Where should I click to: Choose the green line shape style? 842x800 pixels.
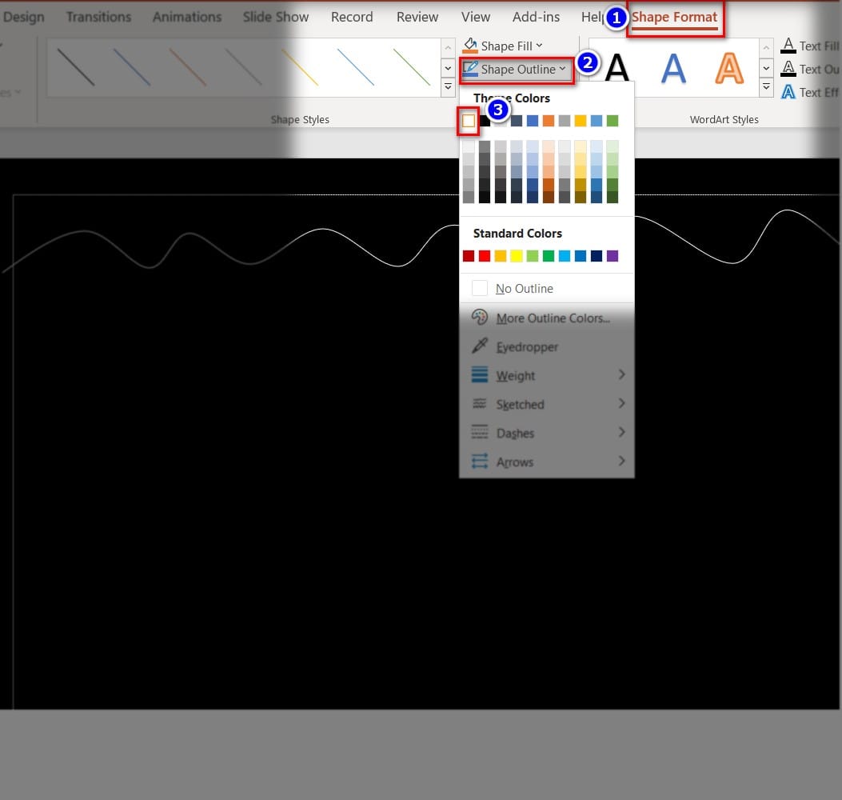point(412,67)
